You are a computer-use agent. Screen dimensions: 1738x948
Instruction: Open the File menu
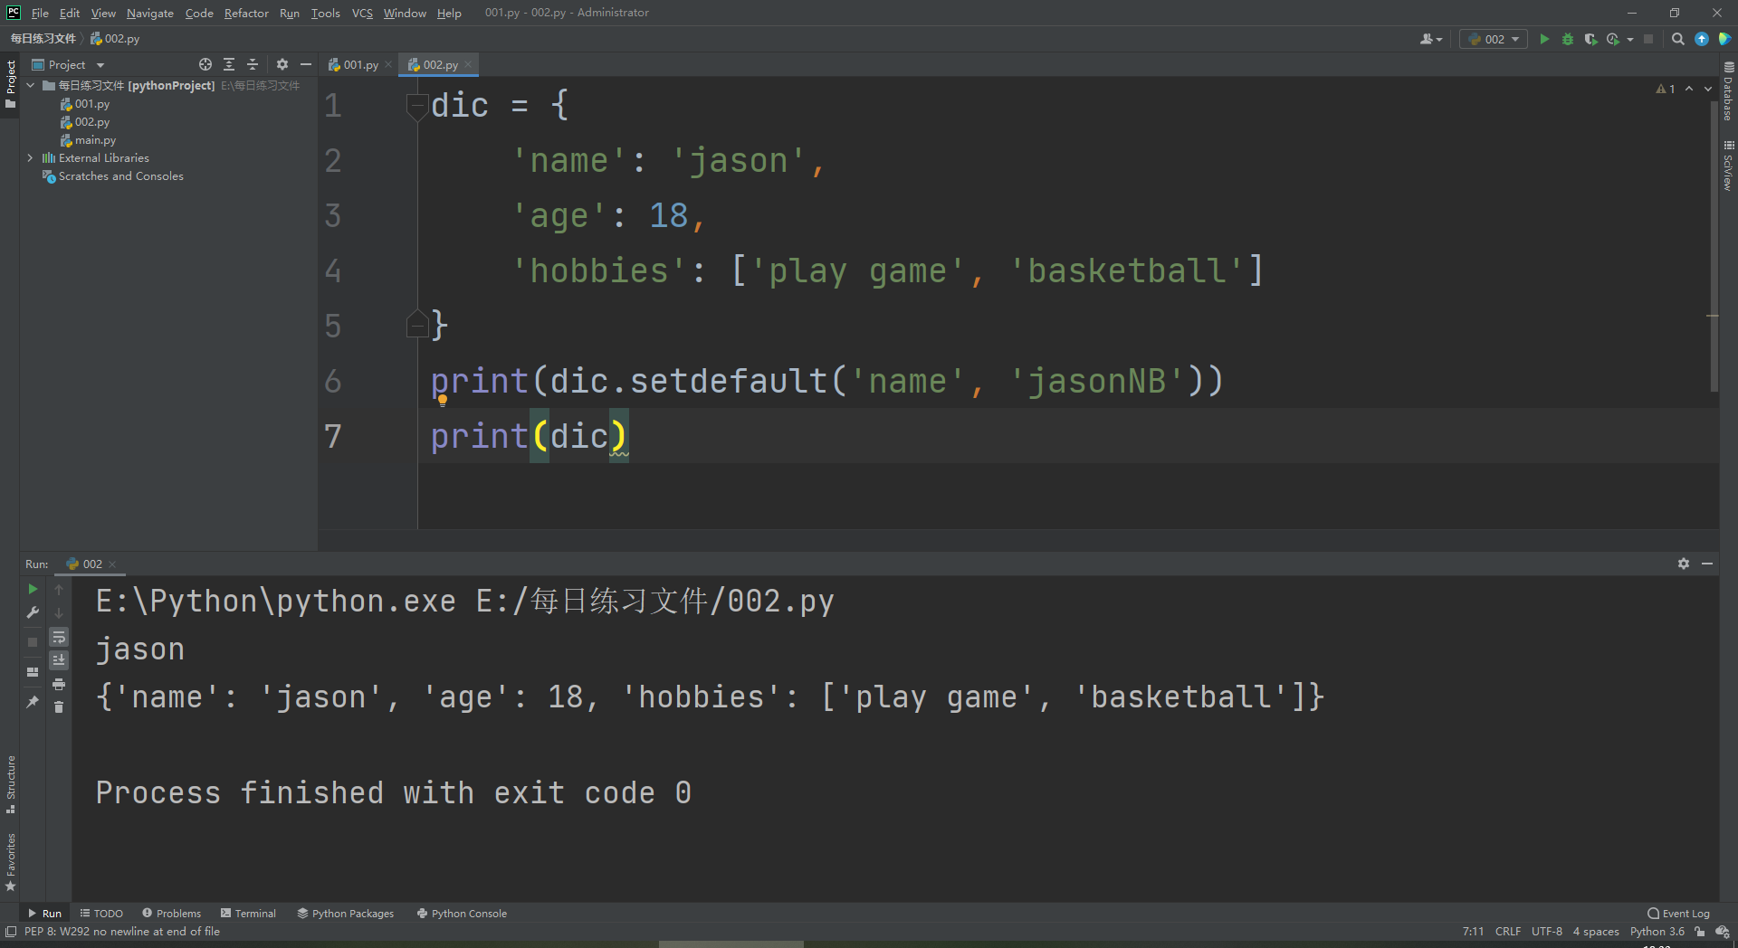pos(40,13)
